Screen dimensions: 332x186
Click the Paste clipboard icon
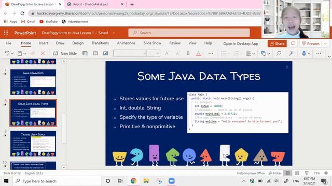(x=20, y=53)
